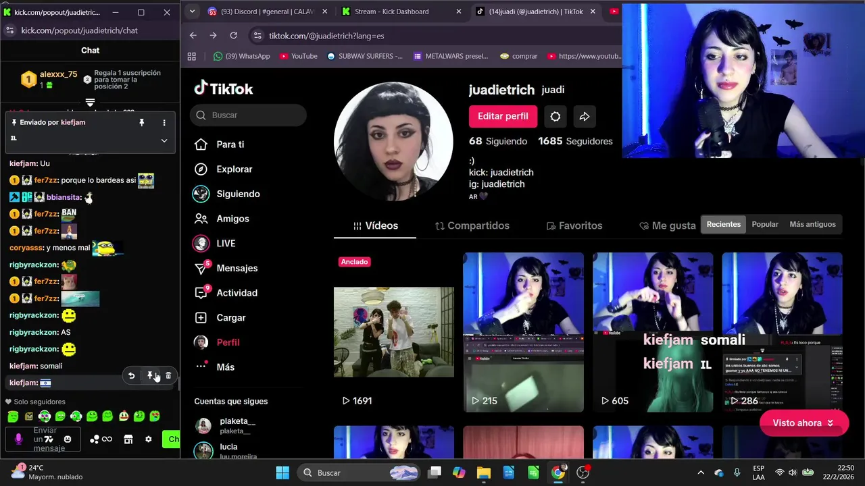Click the 7TV emote icon in message box
The image size is (865, 486).
tap(49, 439)
